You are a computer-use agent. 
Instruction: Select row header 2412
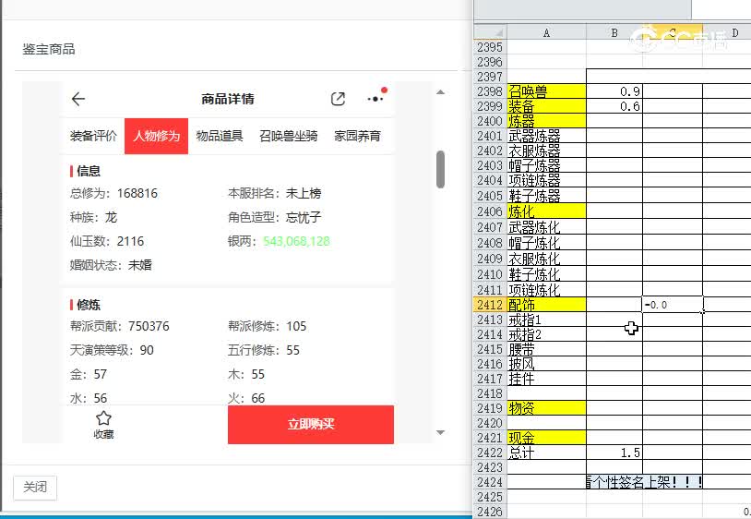pyautogui.click(x=490, y=305)
